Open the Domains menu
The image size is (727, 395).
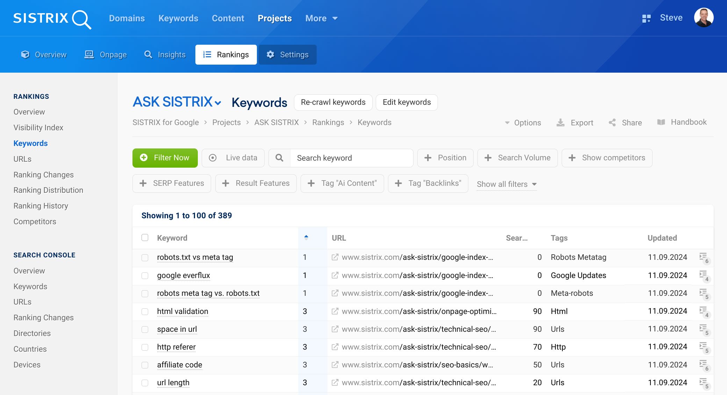pyautogui.click(x=127, y=18)
